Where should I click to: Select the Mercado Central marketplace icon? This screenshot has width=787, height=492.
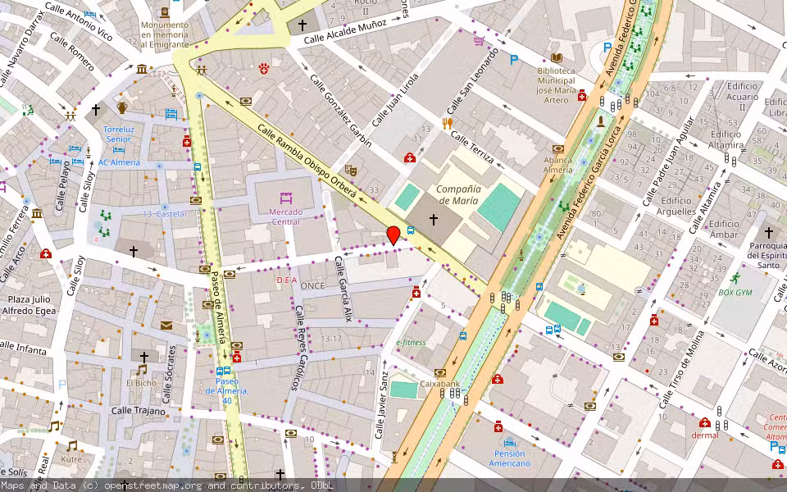click(x=285, y=198)
